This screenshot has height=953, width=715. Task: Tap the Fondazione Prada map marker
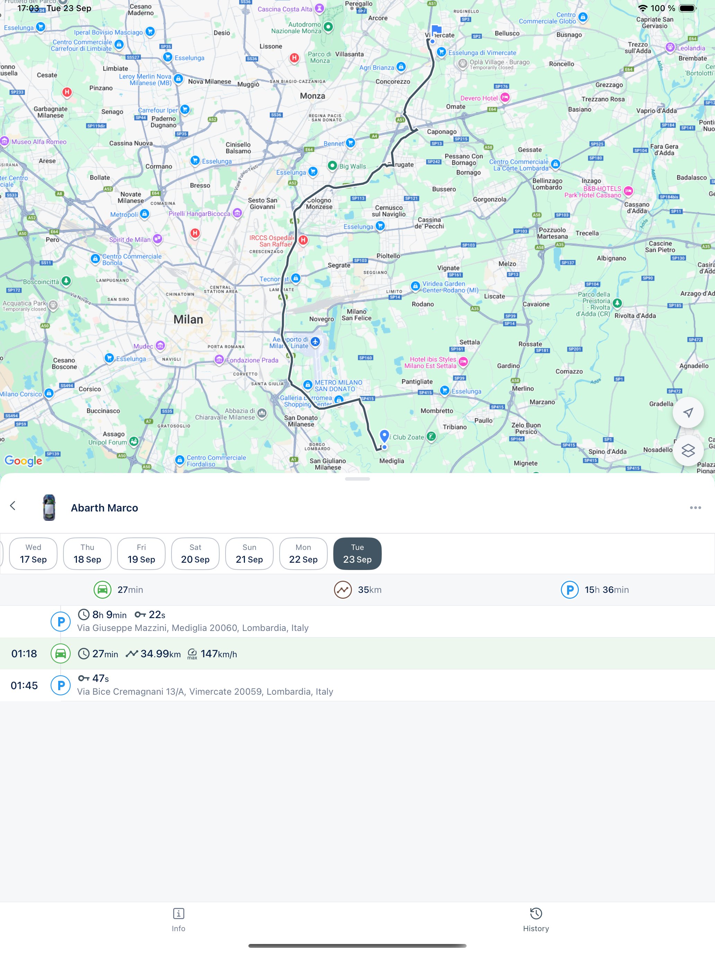(x=219, y=359)
